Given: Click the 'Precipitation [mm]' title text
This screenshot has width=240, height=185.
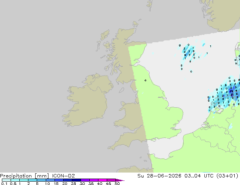Looking at the screenshot, I should coord(25,176).
